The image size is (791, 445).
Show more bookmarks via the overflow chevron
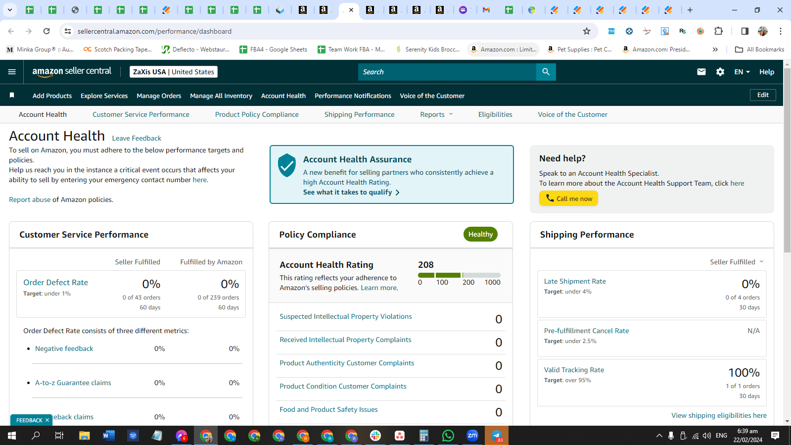[715, 49]
